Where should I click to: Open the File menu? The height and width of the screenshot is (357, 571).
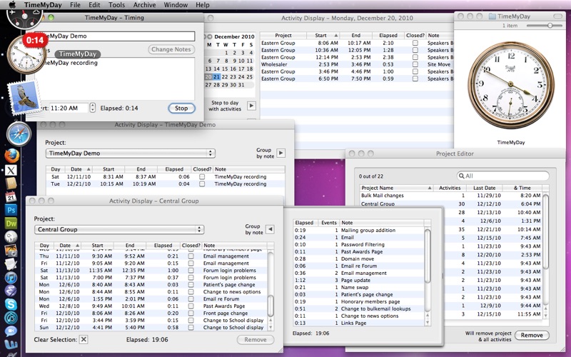(x=75, y=5)
